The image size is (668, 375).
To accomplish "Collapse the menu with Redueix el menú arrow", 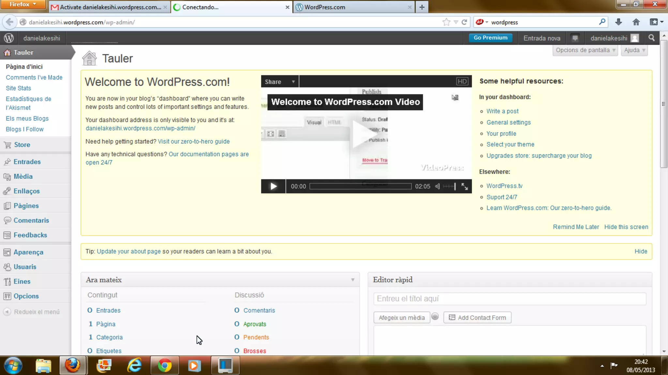I will 7,312.
